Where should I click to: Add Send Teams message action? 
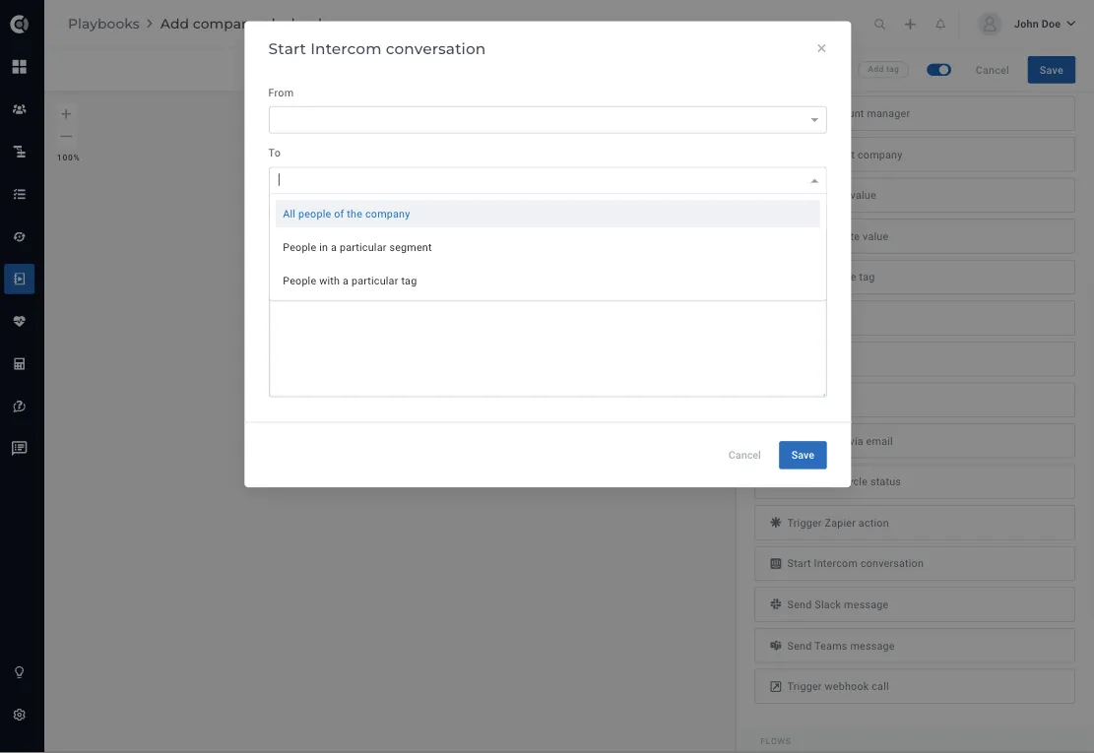[914, 646]
